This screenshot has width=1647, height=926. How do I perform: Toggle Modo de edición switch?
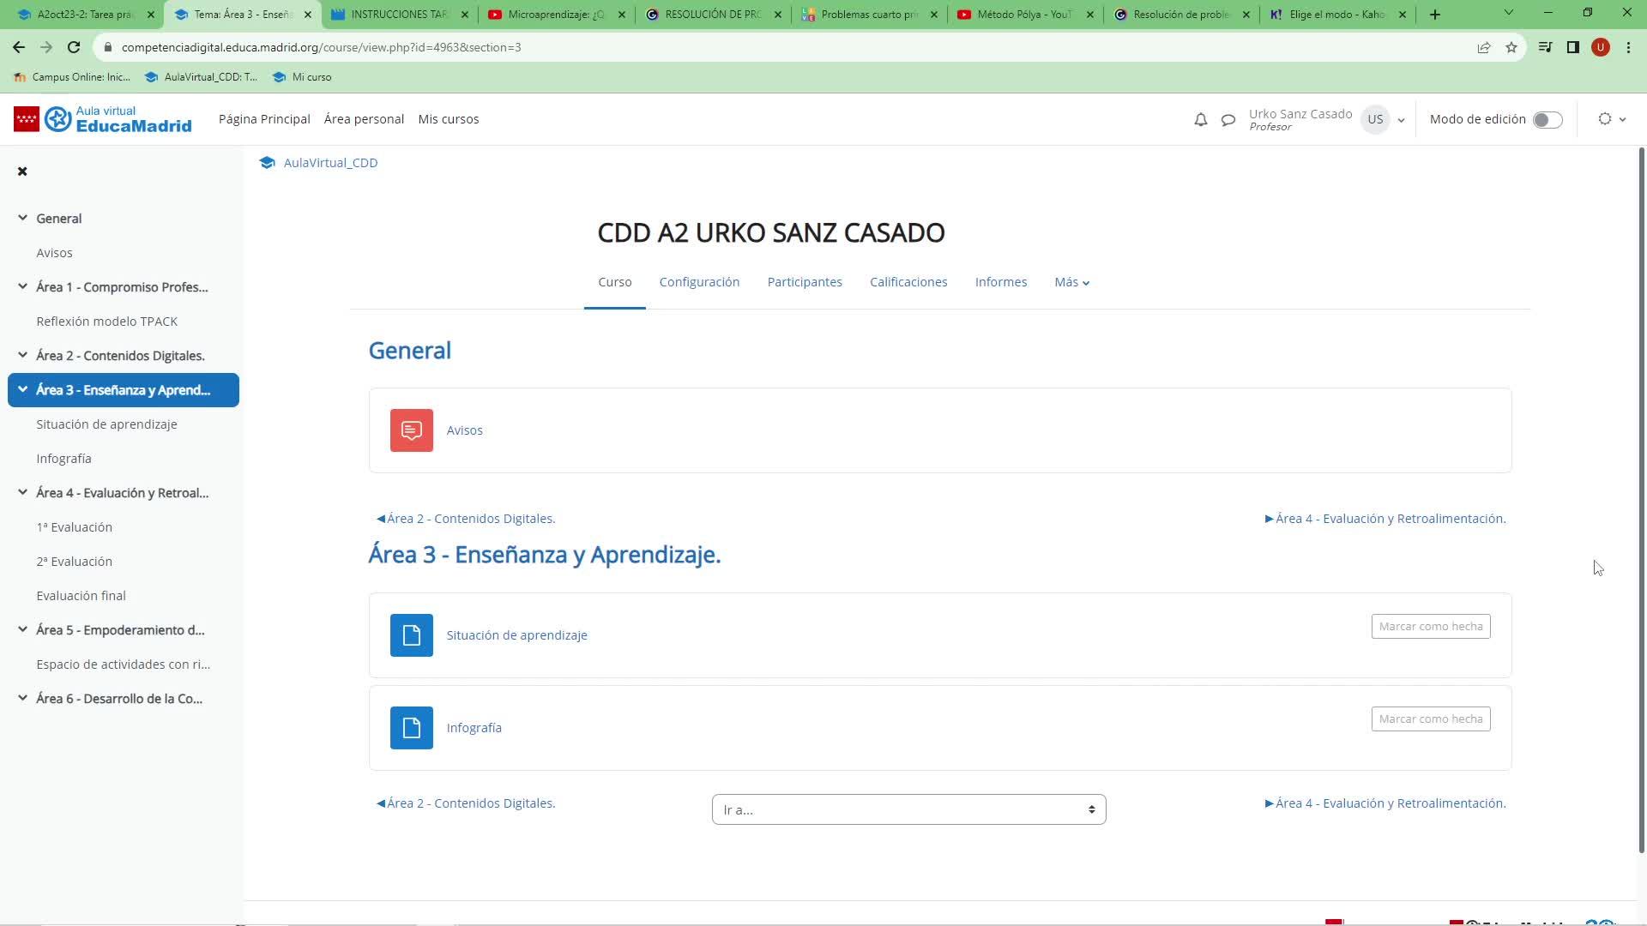1547,120
